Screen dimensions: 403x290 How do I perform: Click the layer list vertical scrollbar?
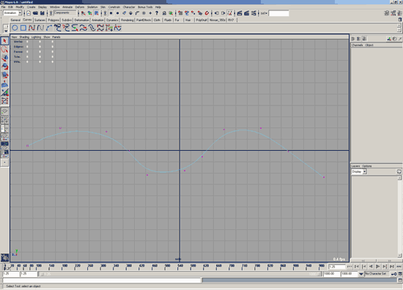(x=399, y=217)
